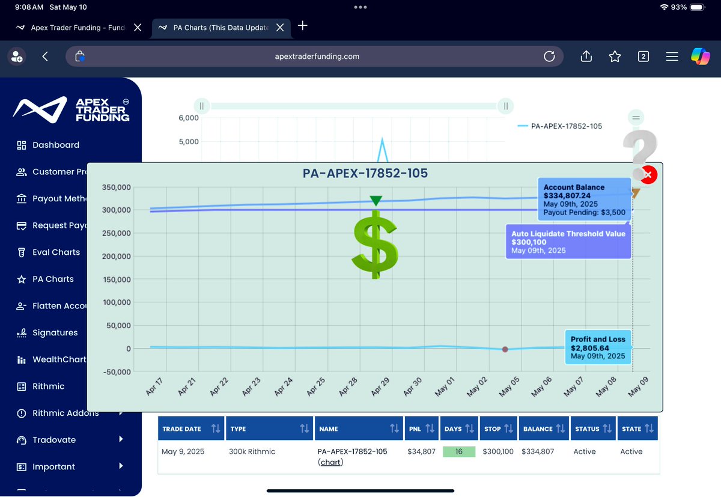This screenshot has height=497, width=721.
Task: Sort table by Status column
Action: coord(592,428)
